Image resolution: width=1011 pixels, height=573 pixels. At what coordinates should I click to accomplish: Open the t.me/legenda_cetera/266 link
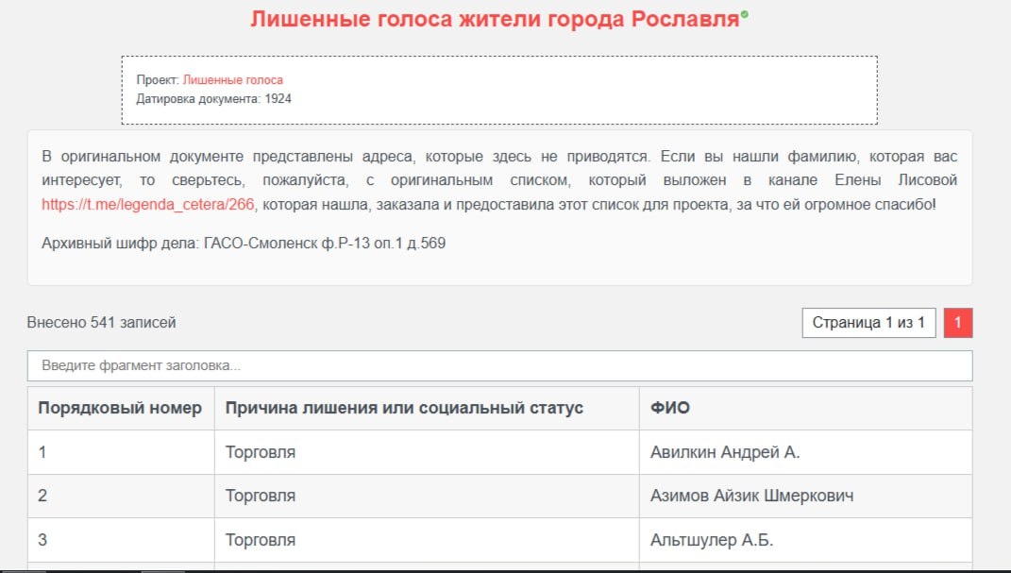click(x=147, y=204)
